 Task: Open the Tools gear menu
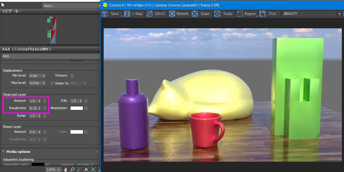224,14
